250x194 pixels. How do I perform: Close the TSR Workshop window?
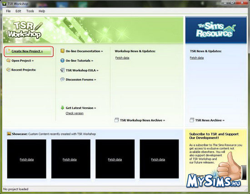242,3
